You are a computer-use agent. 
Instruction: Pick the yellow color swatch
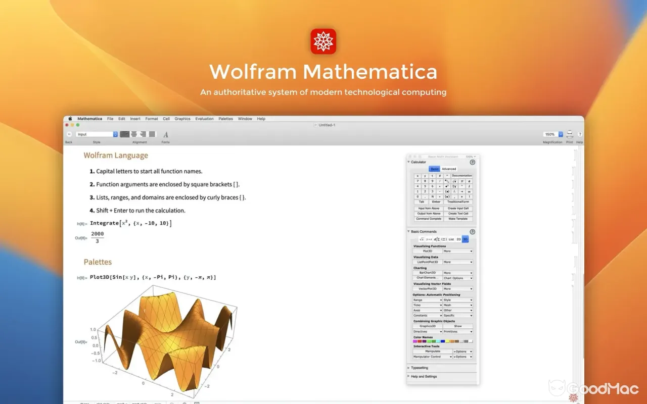[448, 341]
